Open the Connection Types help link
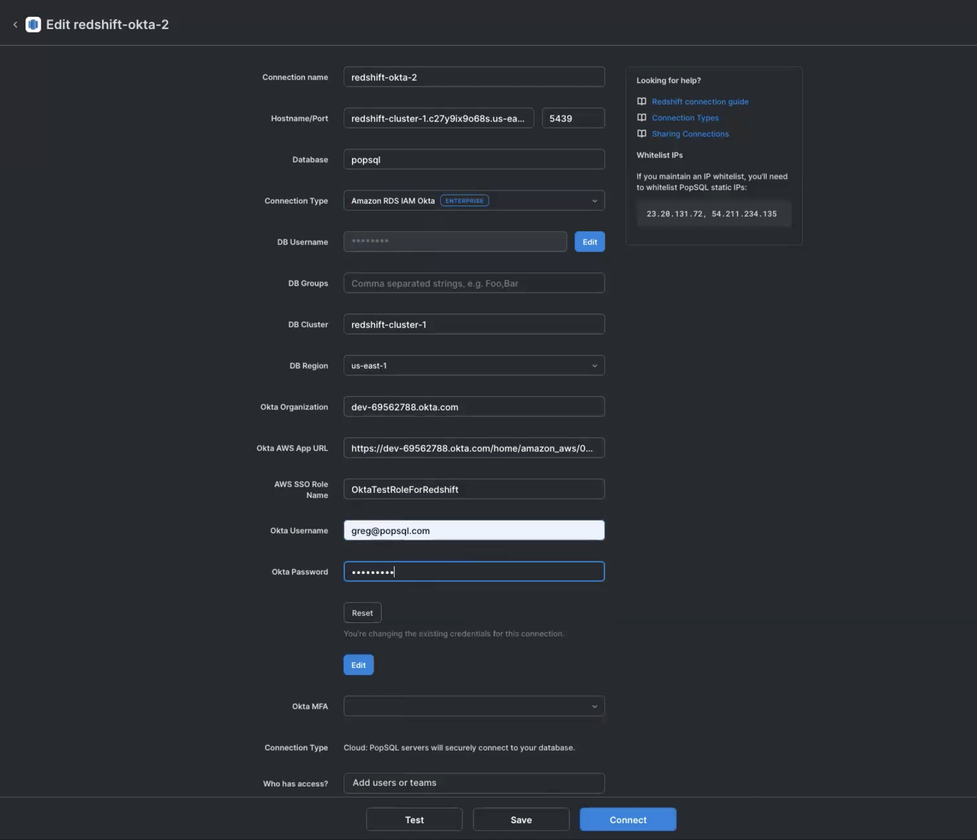The height and width of the screenshot is (840, 977). pos(685,118)
